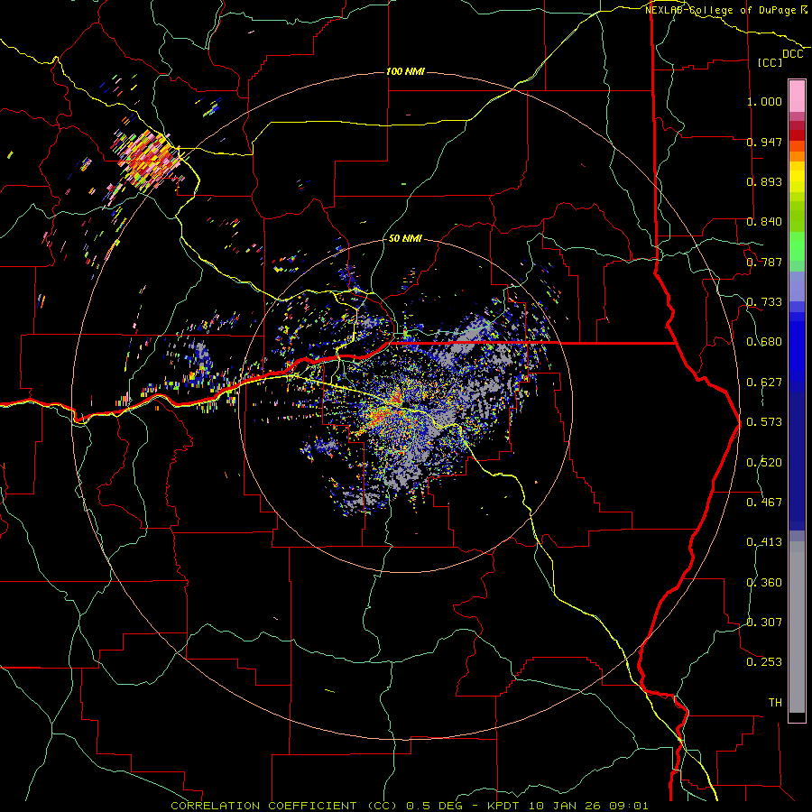The image size is (812, 812).
Task: Click the 0.947 scale value
Action: (764, 142)
